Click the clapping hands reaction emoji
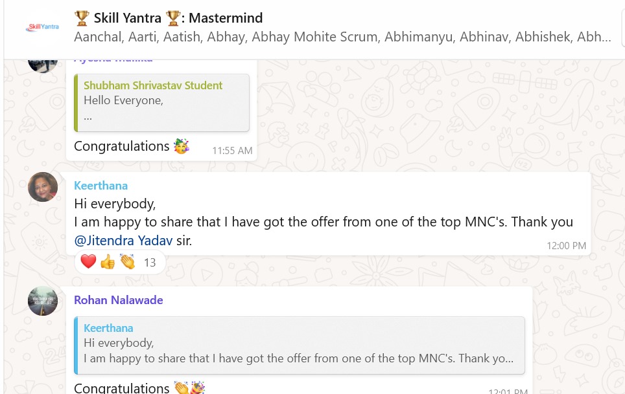The image size is (625, 394). click(x=127, y=262)
